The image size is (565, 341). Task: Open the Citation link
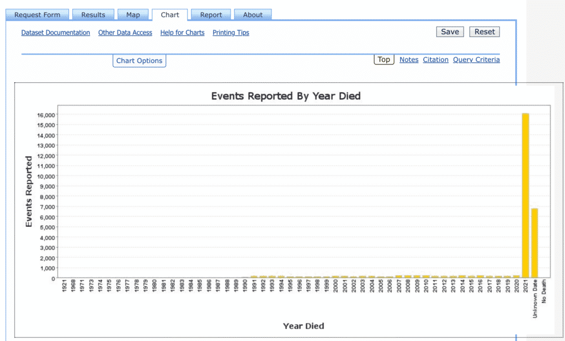coord(435,60)
